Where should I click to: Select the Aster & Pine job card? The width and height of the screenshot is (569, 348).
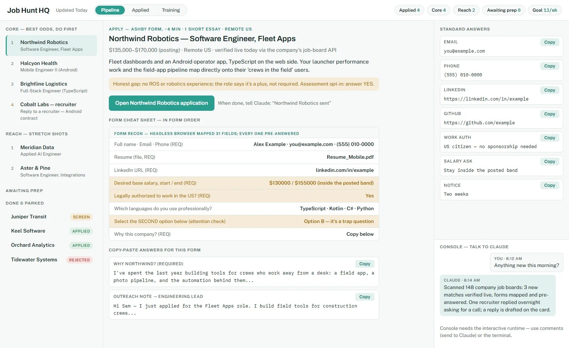(x=52, y=171)
